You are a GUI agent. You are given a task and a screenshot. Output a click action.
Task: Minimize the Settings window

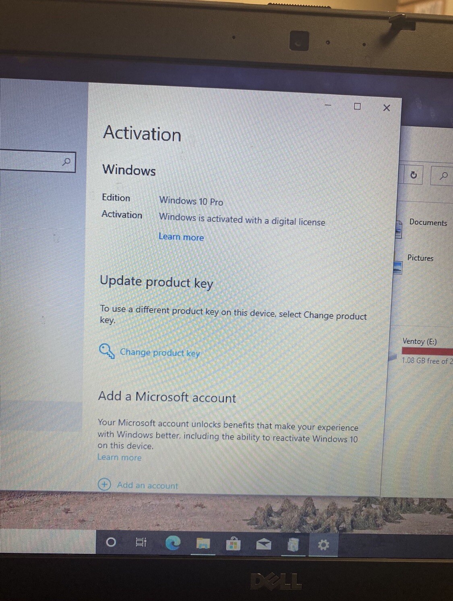click(x=328, y=105)
